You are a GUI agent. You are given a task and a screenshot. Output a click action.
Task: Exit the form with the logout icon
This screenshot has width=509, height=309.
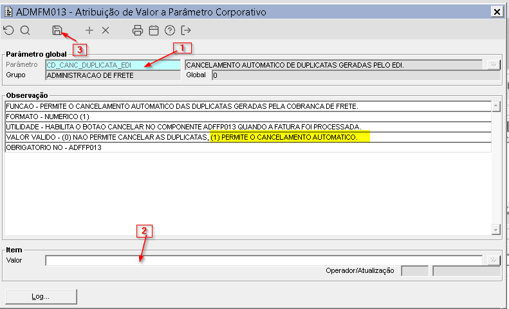point(186,30)
